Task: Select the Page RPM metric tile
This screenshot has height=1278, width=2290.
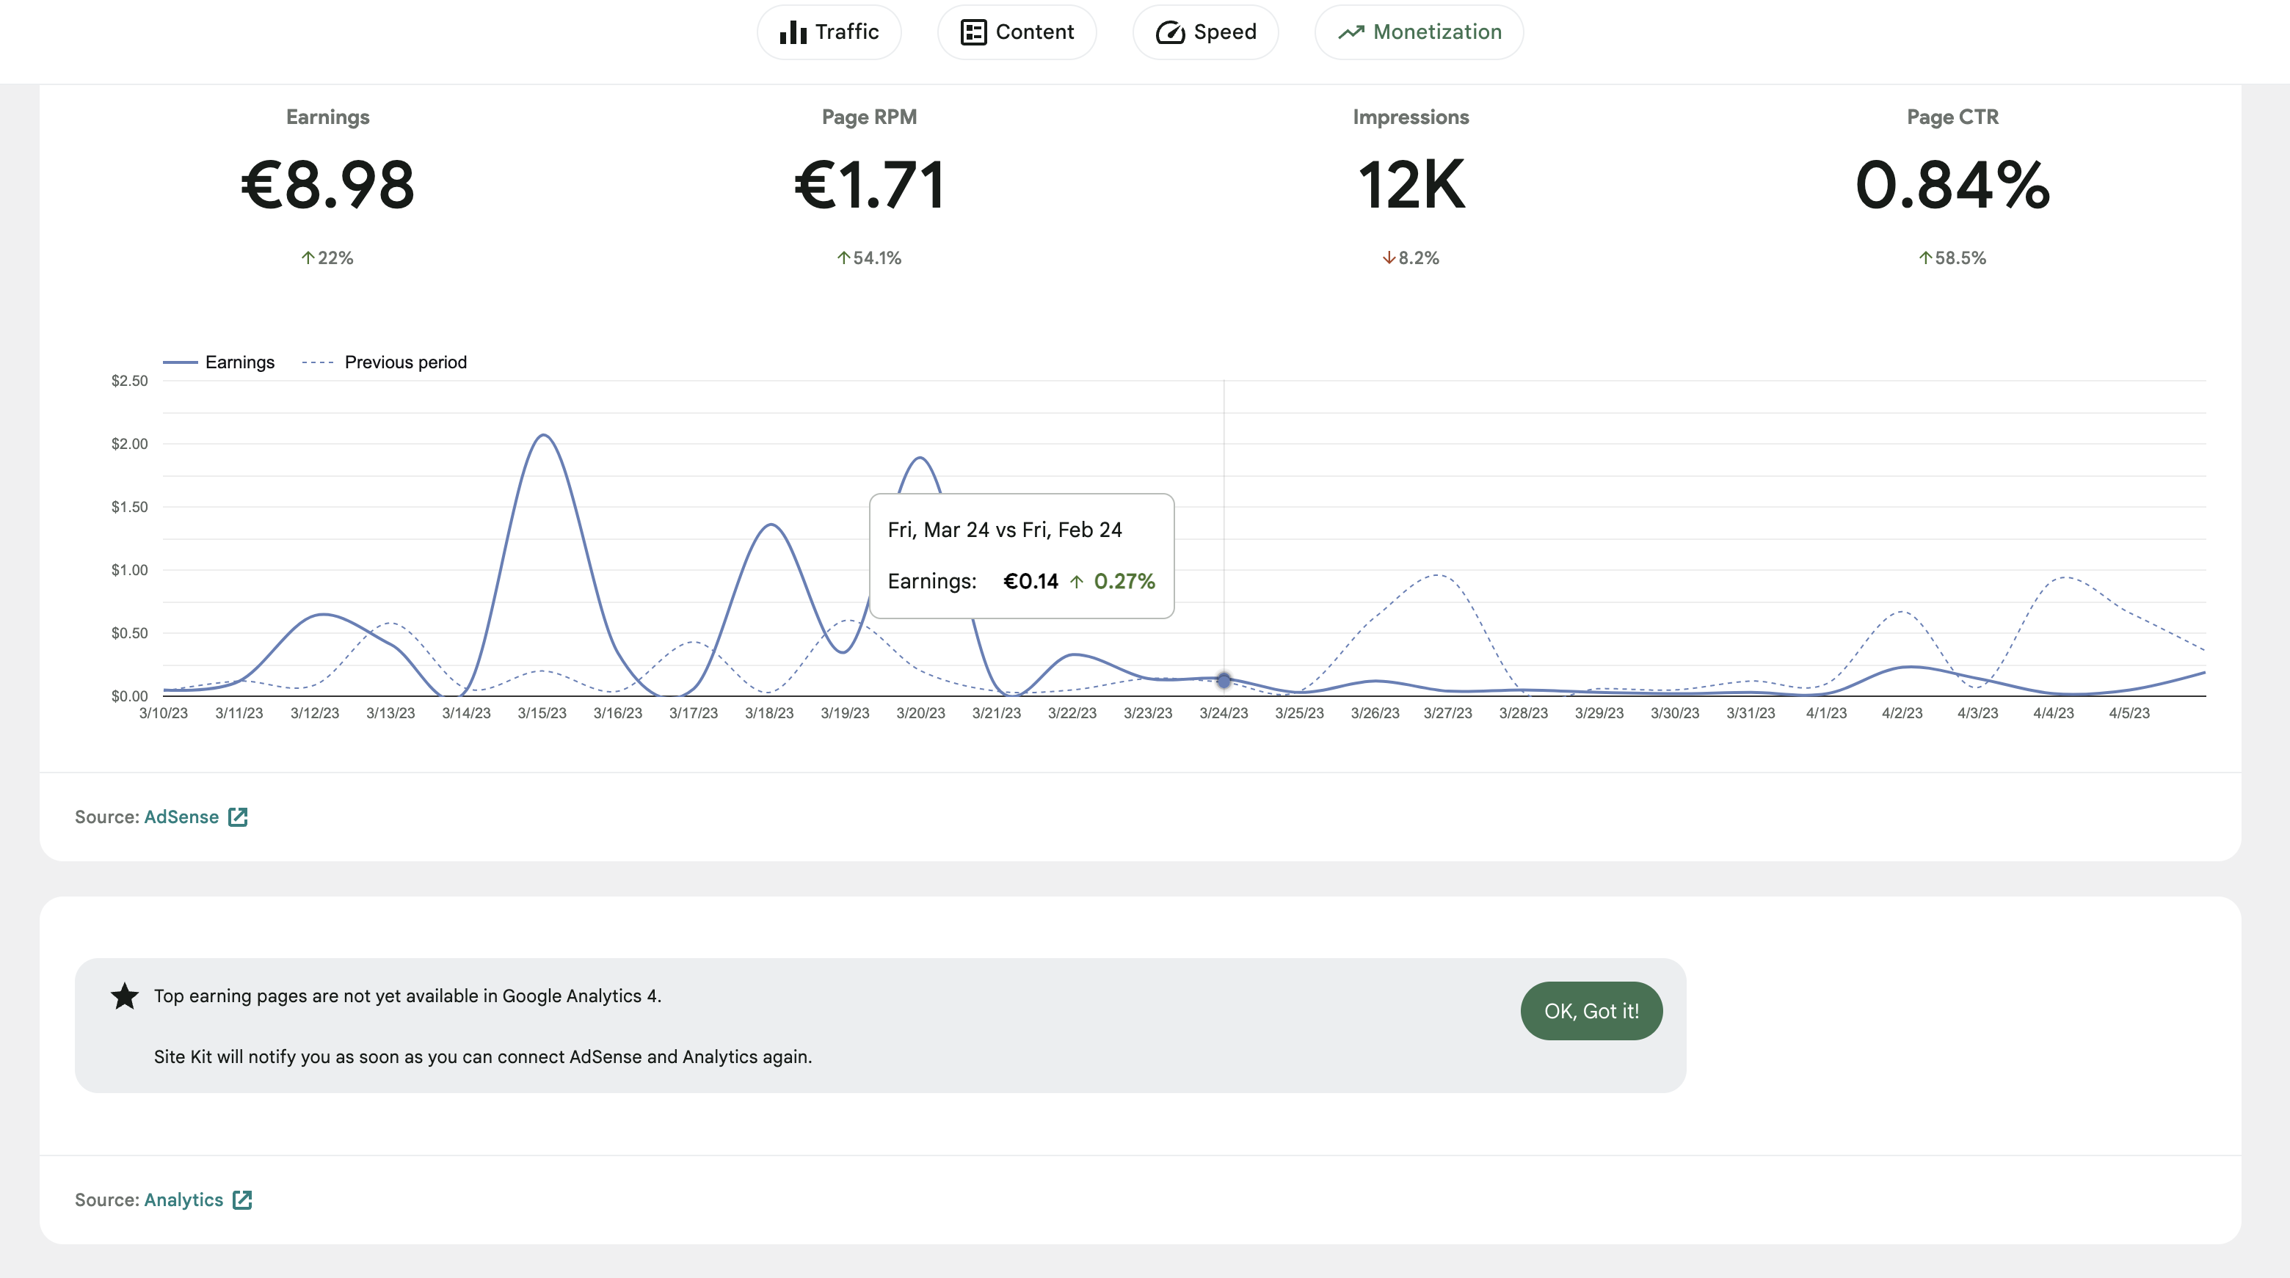Action: [x=868, y=186]
